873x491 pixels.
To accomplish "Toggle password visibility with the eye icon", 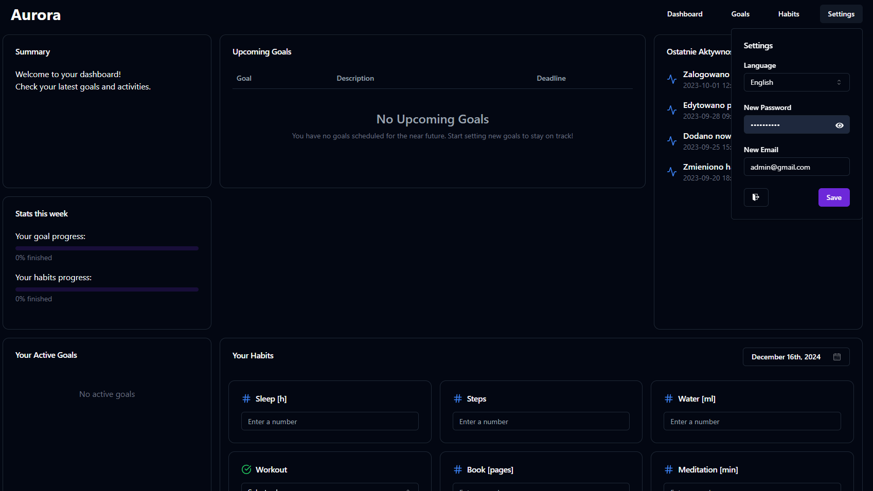I will [x=840, y=124].
